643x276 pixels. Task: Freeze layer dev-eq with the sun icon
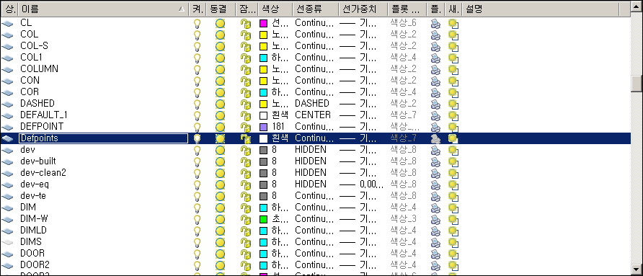tap(220, 184)
